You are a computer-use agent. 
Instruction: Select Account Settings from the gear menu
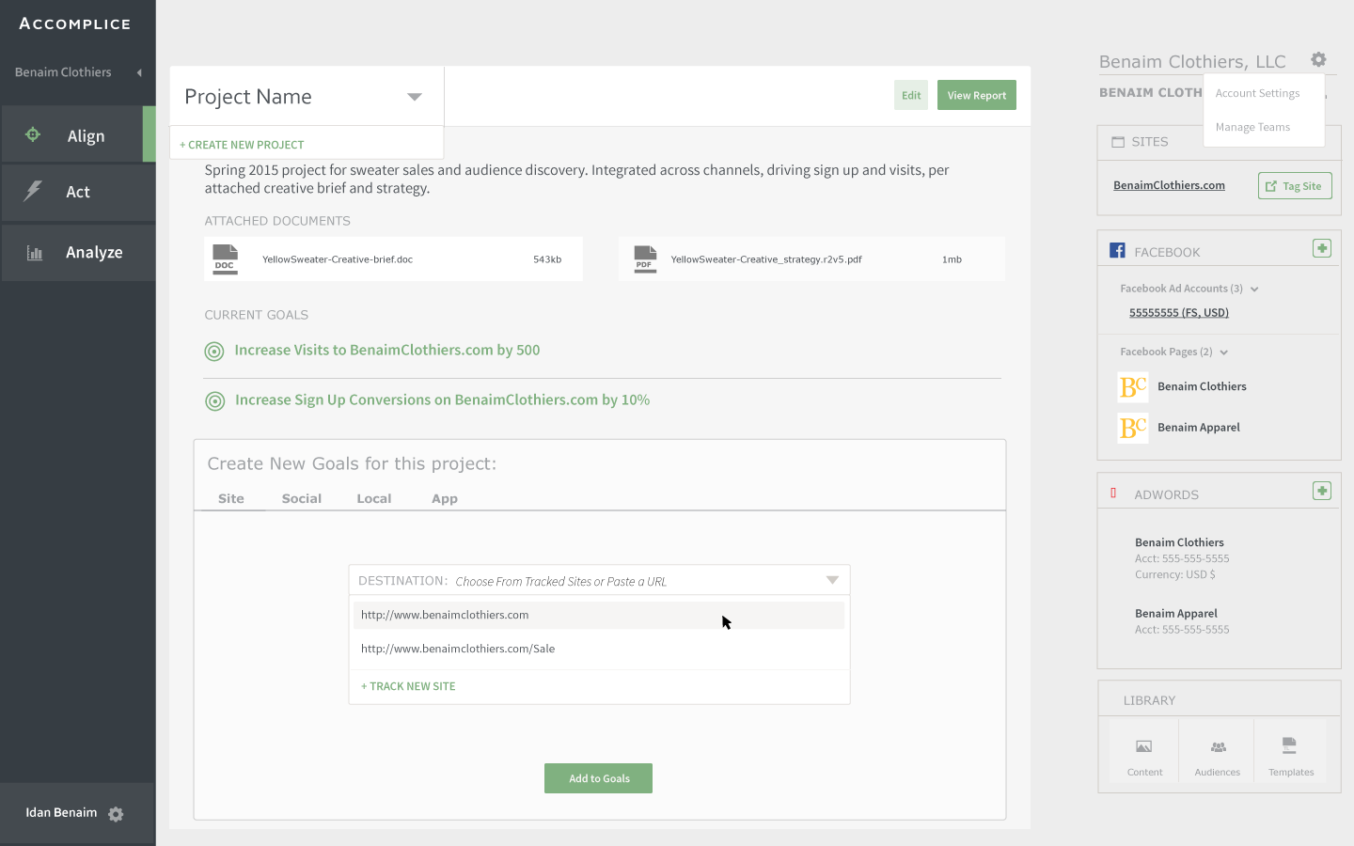coord(1257,93)
